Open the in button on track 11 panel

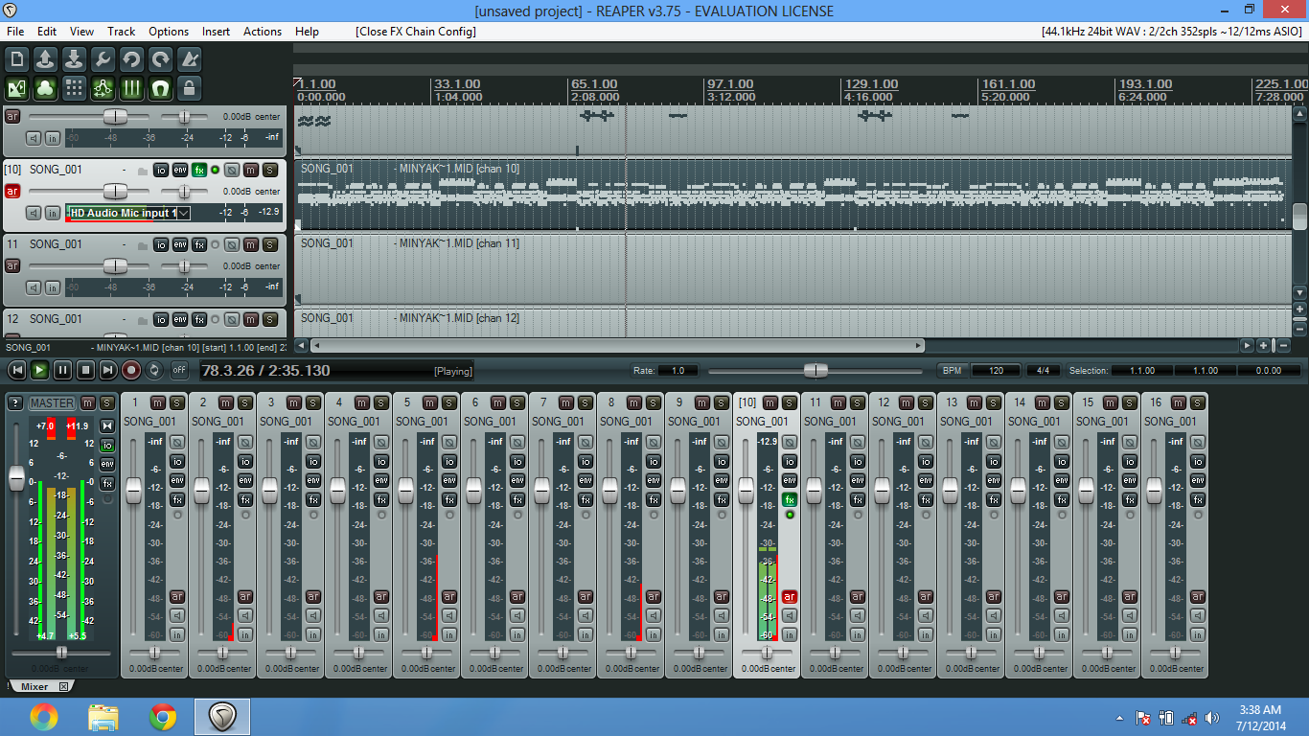coord(53,287)
